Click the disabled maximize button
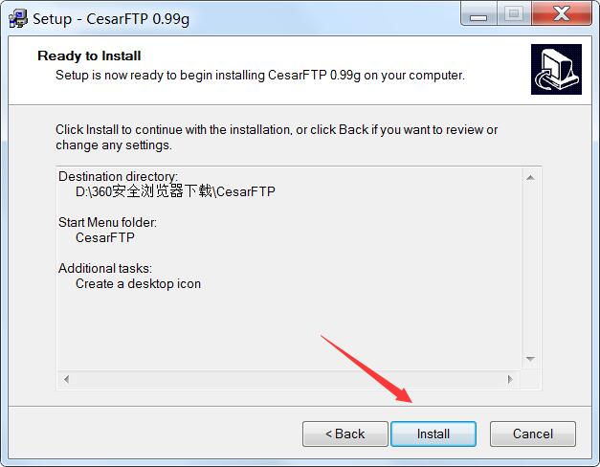The width and height of the screenshot is (600, 467). [x=514, y=14]
